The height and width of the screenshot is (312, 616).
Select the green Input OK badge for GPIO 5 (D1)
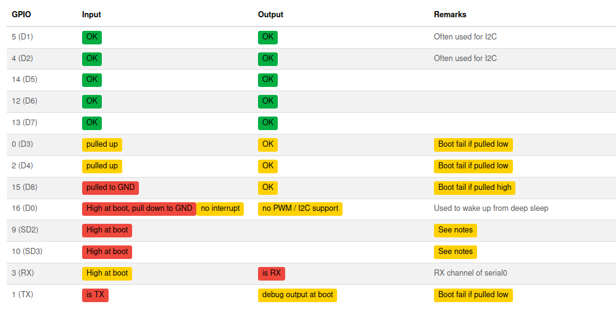pyautogui.click(x=92, y=37)
